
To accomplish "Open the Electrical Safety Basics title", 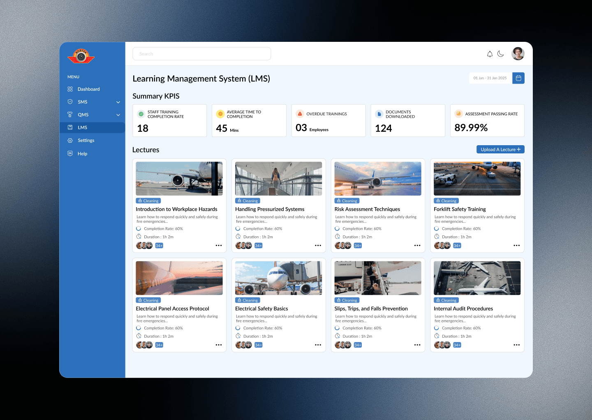I will (x=261, y=308).
